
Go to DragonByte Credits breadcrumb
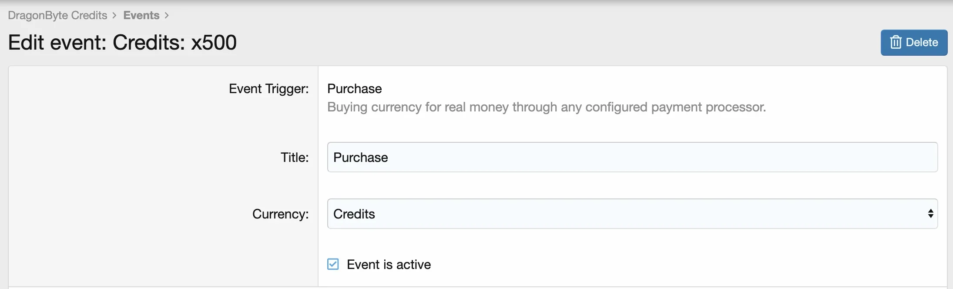(57, 15)
